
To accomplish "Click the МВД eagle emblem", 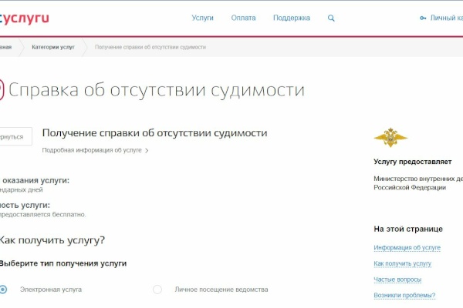I will (x=390, y=137).
